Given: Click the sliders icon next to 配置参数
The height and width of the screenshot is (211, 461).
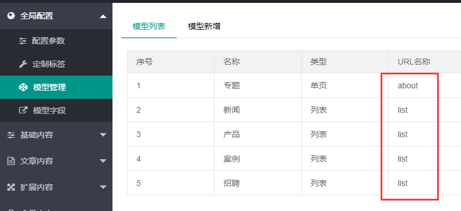Looking at the screenshot, I should tap(23, 41).
